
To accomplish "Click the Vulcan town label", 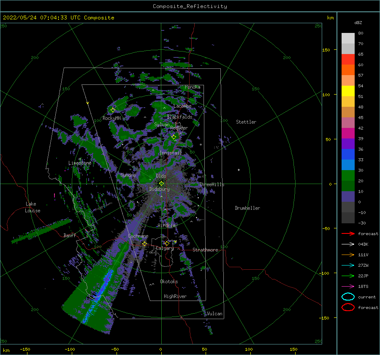I will tap(214, 314).
